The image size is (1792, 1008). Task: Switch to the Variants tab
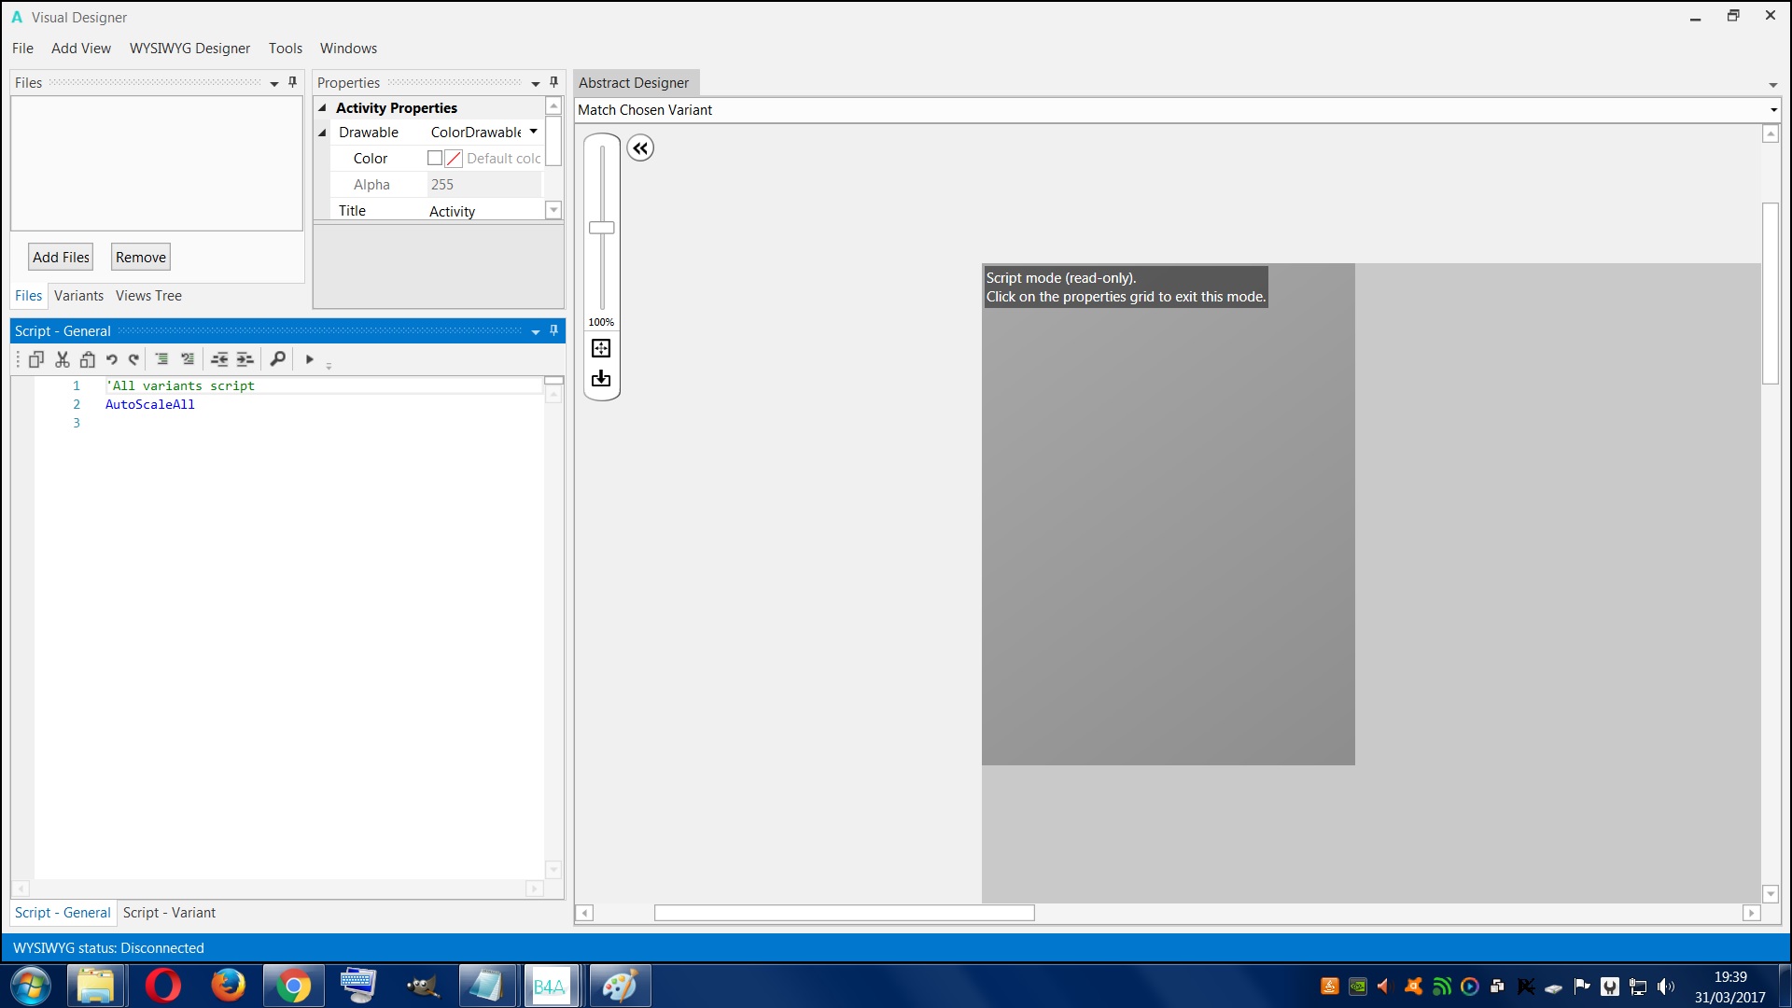(78, 296)
